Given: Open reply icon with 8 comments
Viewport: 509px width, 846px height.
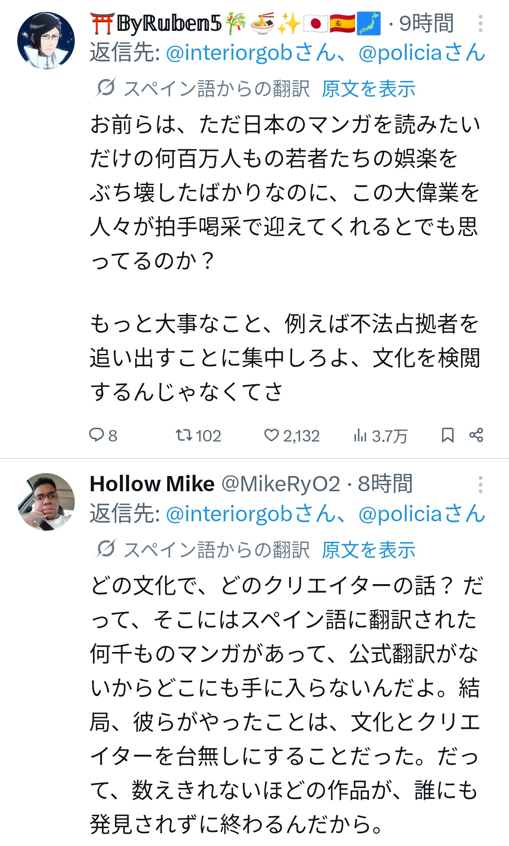Looking at the screenshot, I should click(x=97, y=435).
